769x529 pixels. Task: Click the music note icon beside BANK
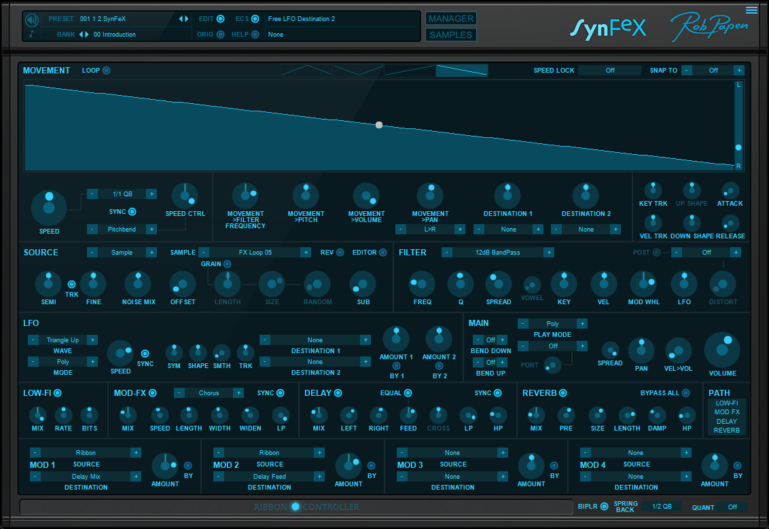(x=32, y=35)
